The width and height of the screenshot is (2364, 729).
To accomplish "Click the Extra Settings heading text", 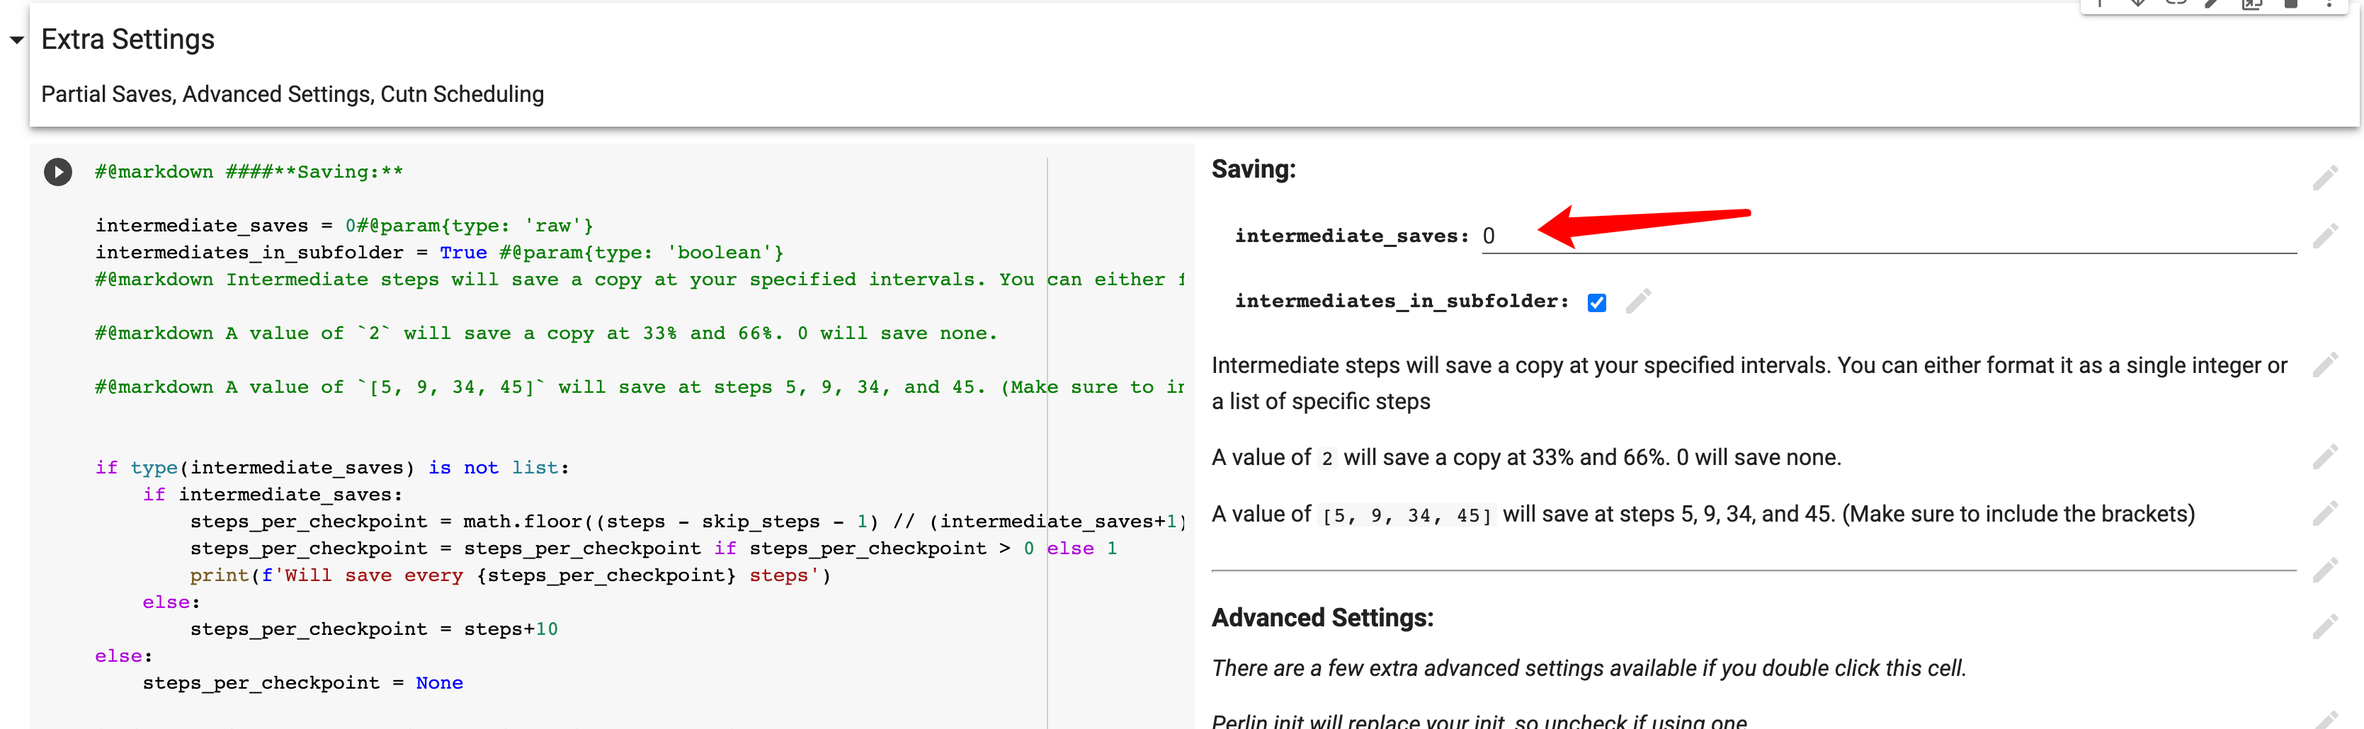I will pyautogui.click(x=127, y=40).
